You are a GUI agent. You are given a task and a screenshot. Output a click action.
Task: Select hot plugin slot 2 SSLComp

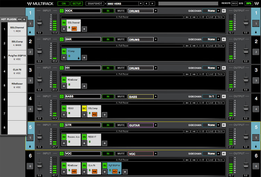(x=17, y=43)
